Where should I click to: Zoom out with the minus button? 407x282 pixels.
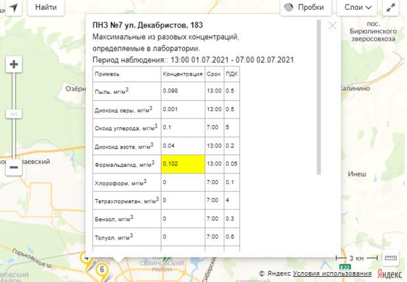pyautogui.click(x=14, y=168)
